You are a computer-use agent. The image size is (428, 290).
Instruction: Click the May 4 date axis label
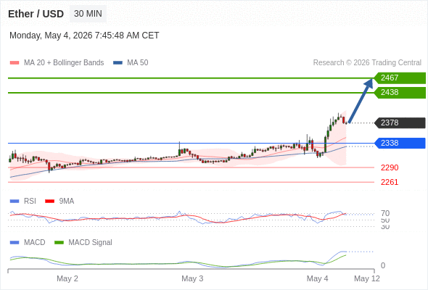[x=318, y=278]
